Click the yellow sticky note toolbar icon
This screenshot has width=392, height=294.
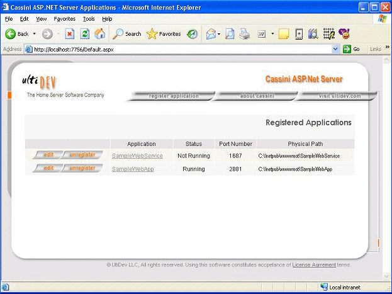pos(284,34)
